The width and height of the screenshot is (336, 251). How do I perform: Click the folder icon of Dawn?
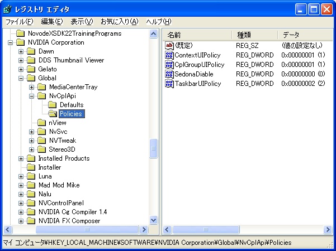coord(31,51)
